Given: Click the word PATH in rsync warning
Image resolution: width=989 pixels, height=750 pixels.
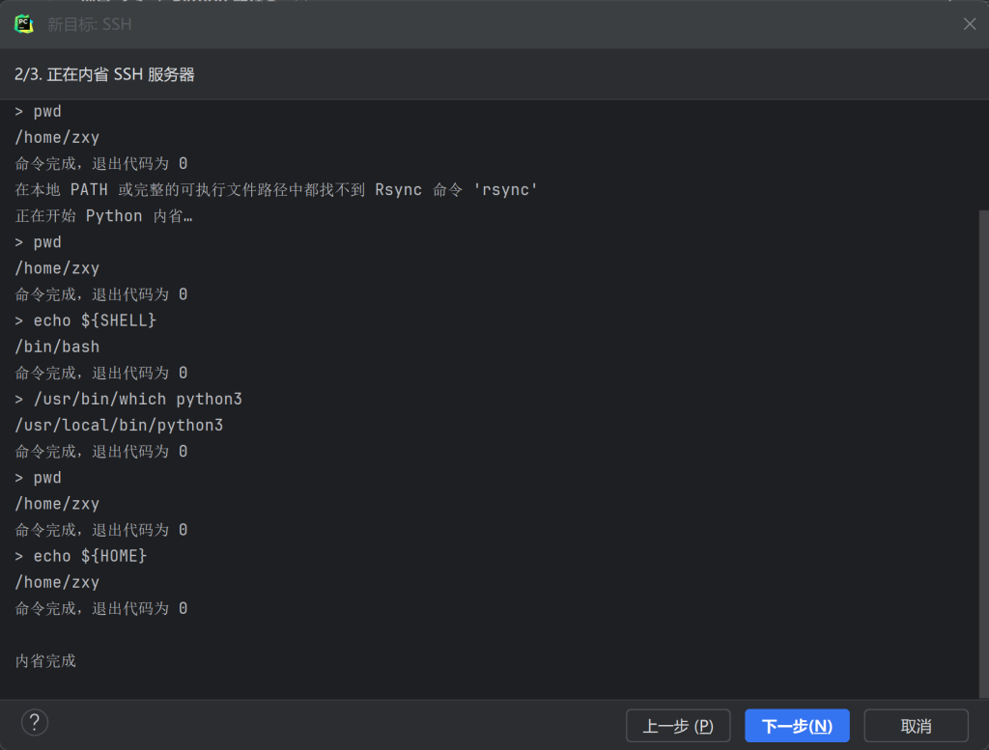Looking at the screenshot, I should click(x=89, y=190).
